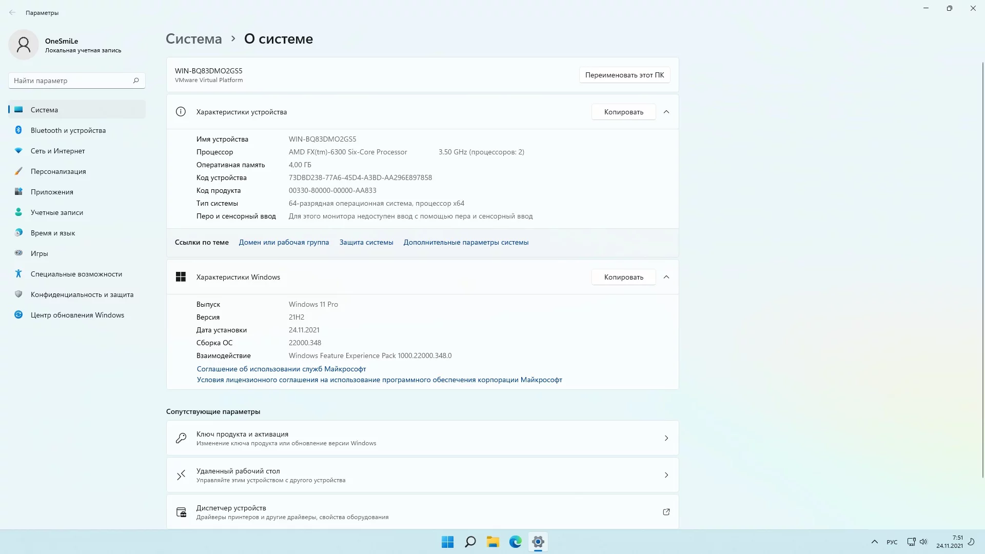The width and height of the screenshot is (985, 554).
Task: Click the Rename this PC button
Action: pyautogui.click(x=624, y=75)
